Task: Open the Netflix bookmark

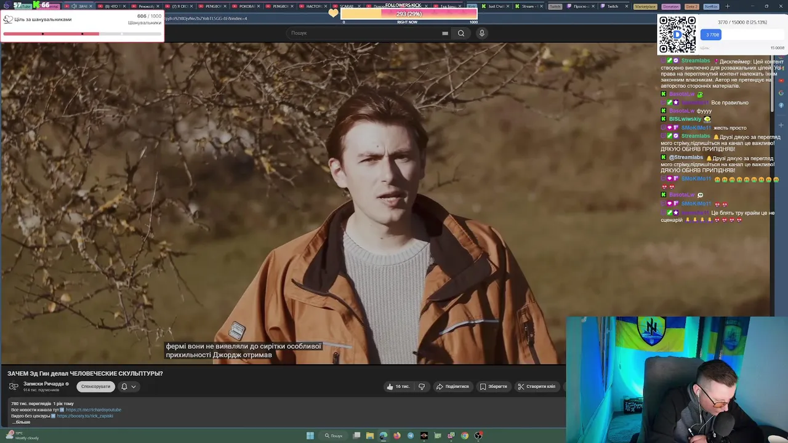Action: [710, 6]
